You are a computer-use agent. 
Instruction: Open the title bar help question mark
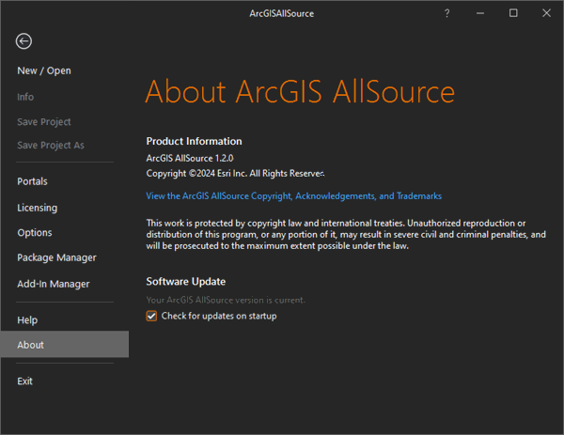pos(446,13)
